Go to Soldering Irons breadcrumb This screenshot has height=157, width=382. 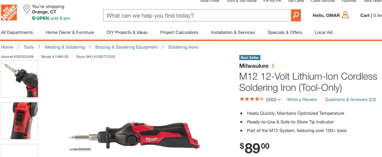point(183,47)
